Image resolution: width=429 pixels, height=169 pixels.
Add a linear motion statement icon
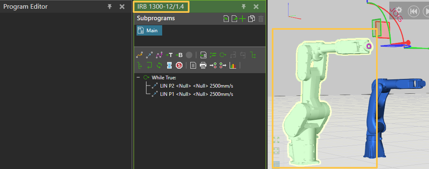[149, 55]
